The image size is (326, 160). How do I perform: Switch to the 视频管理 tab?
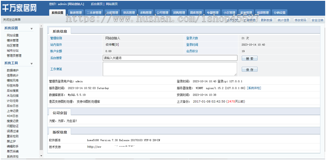263,13
